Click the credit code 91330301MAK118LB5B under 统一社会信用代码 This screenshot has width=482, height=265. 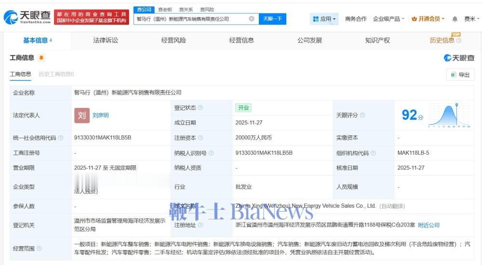pos(103,138)
